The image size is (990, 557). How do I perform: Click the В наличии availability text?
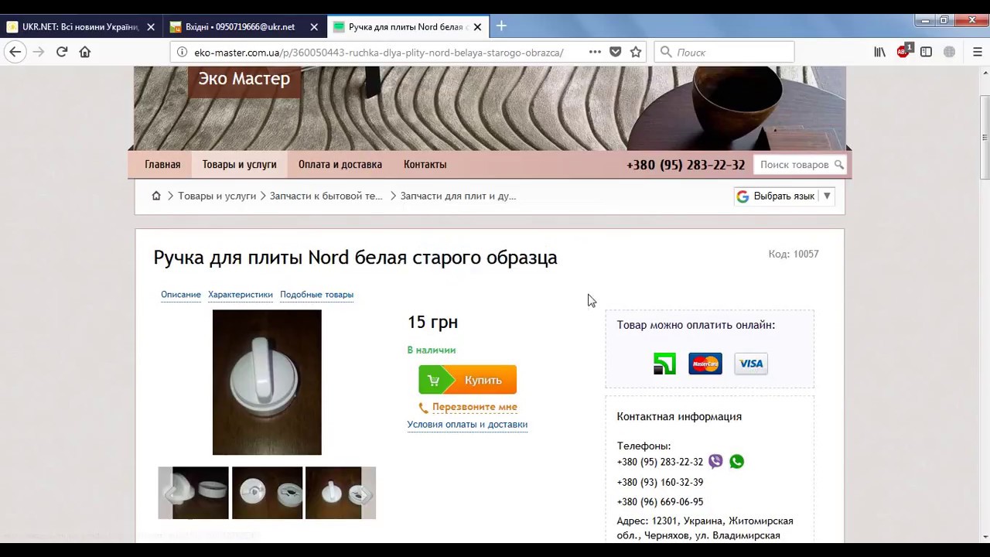(x=432, y=350)
